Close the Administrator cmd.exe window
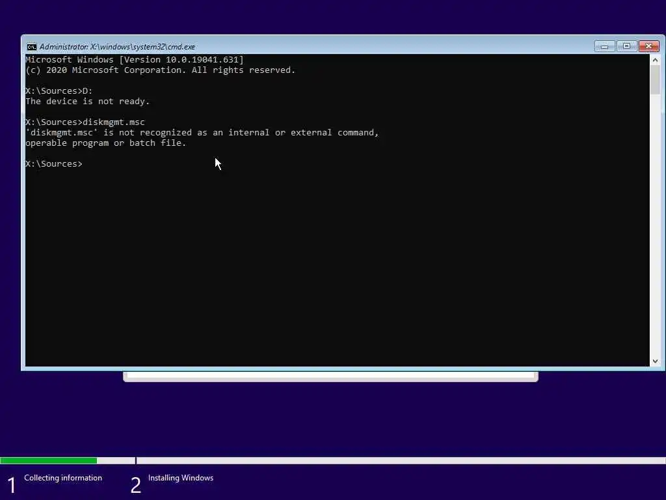 (x=649, y=46)
